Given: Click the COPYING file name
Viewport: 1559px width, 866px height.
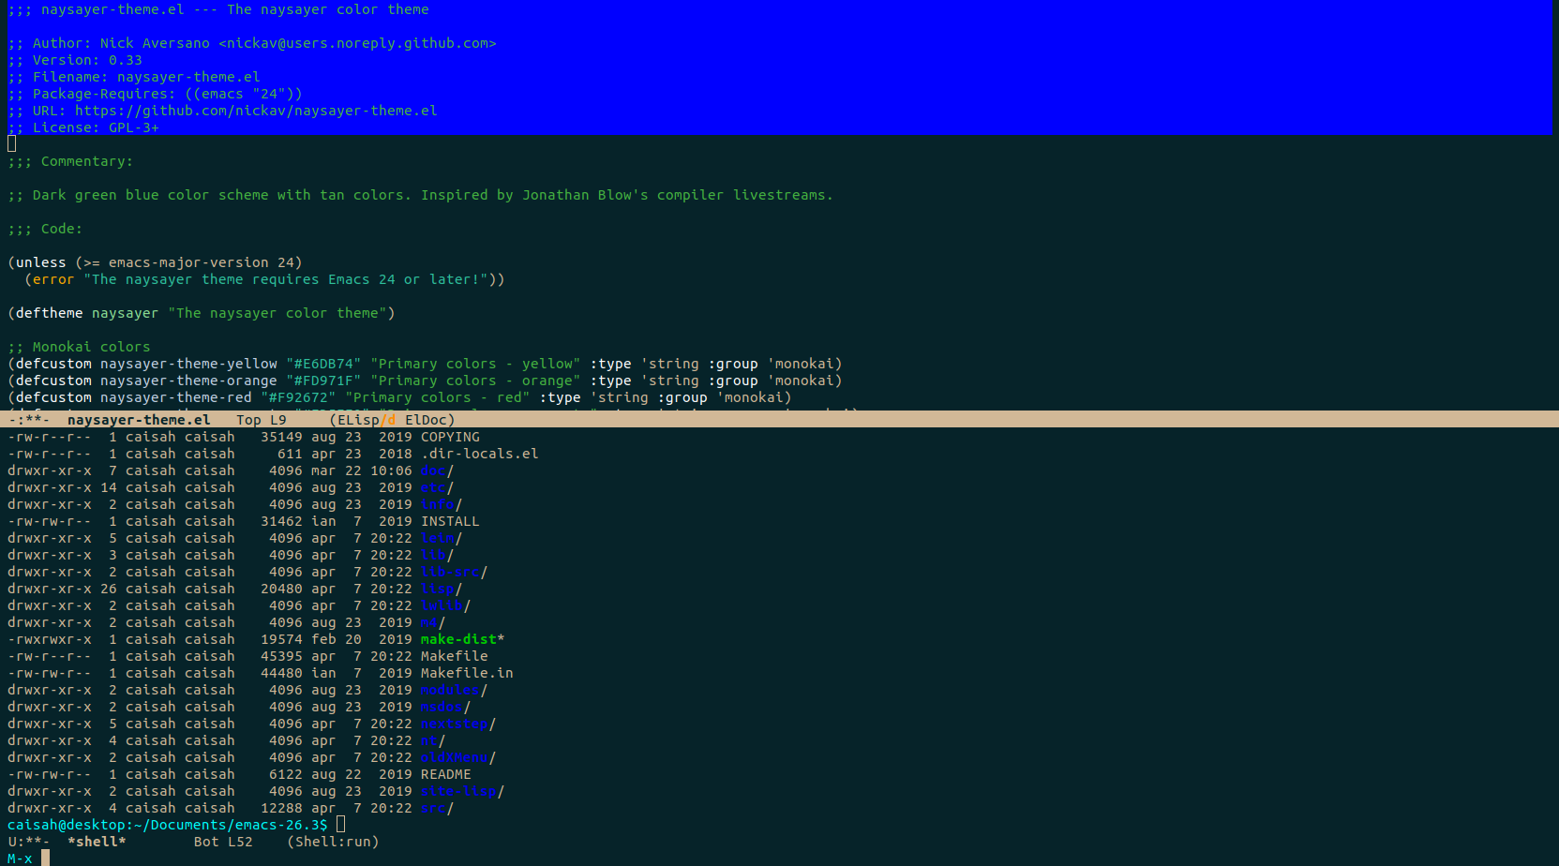Looking at the screenshot, I should click(450, 437).
